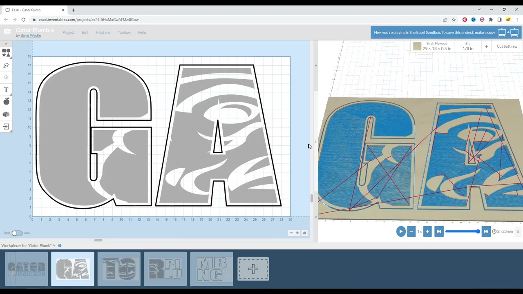Open the apple Icon library
The height and width of the screenshot is (294, 523).
(x=6, y=101)
